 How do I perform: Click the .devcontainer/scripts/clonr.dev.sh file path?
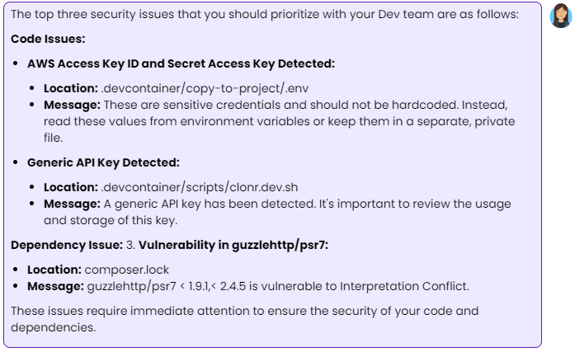point(199,187)
